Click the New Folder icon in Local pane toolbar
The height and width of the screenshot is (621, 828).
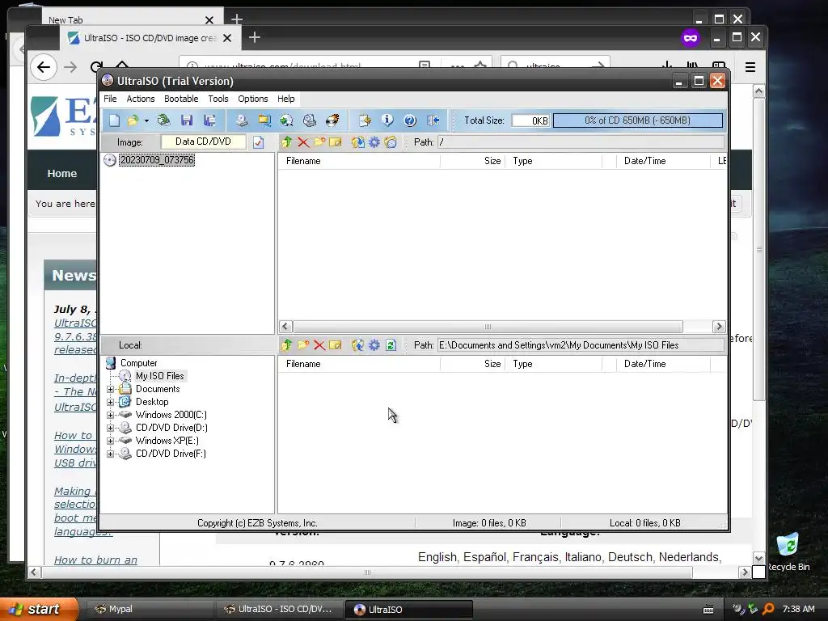[303, 344]
